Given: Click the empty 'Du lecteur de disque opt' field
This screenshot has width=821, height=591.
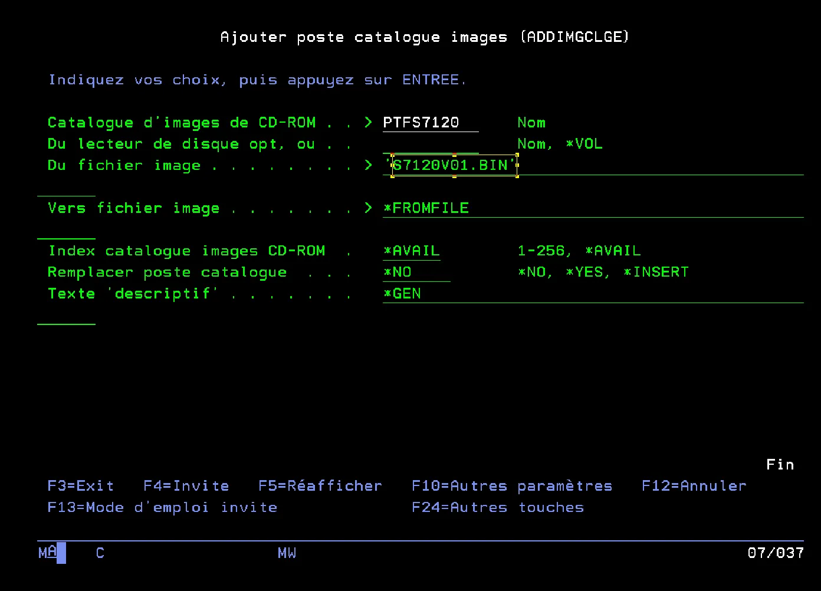Looking at the screenshot, I should click(x=431, y=144).
